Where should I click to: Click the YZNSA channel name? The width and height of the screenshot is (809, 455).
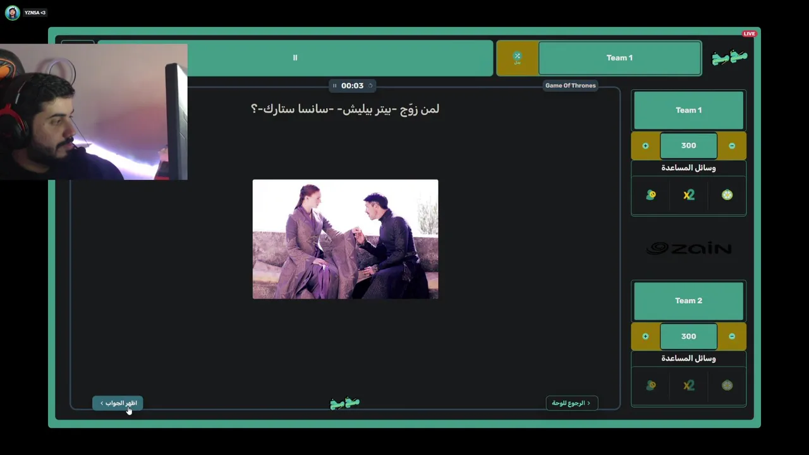pos(35,13)
